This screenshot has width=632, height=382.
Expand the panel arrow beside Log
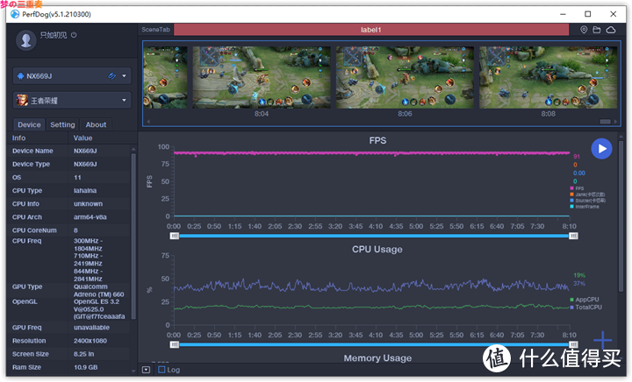[146, 370]
